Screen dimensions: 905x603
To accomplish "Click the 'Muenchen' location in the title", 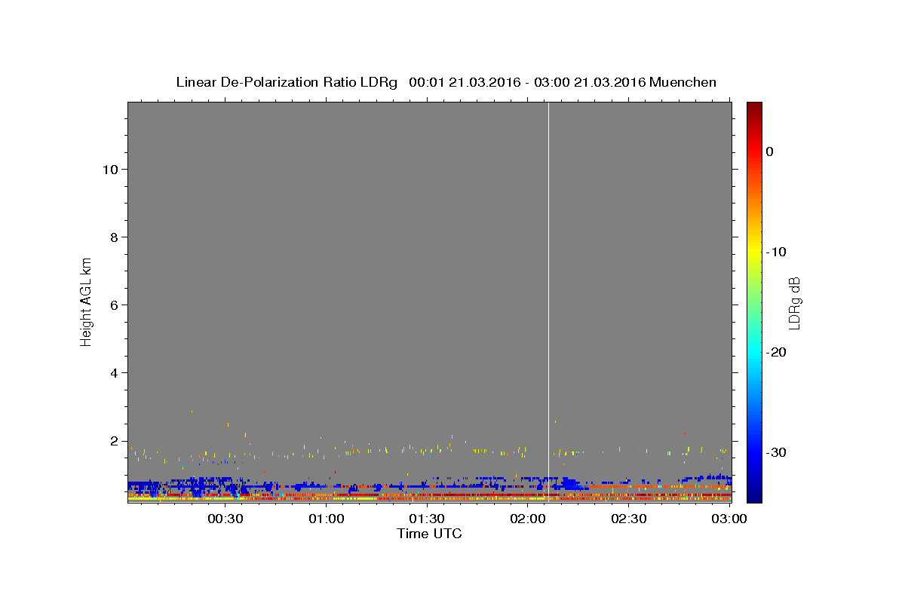I will 683,82.
